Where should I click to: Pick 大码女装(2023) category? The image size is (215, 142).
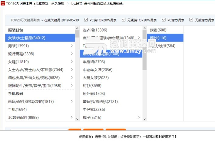(x=96, y=78)
